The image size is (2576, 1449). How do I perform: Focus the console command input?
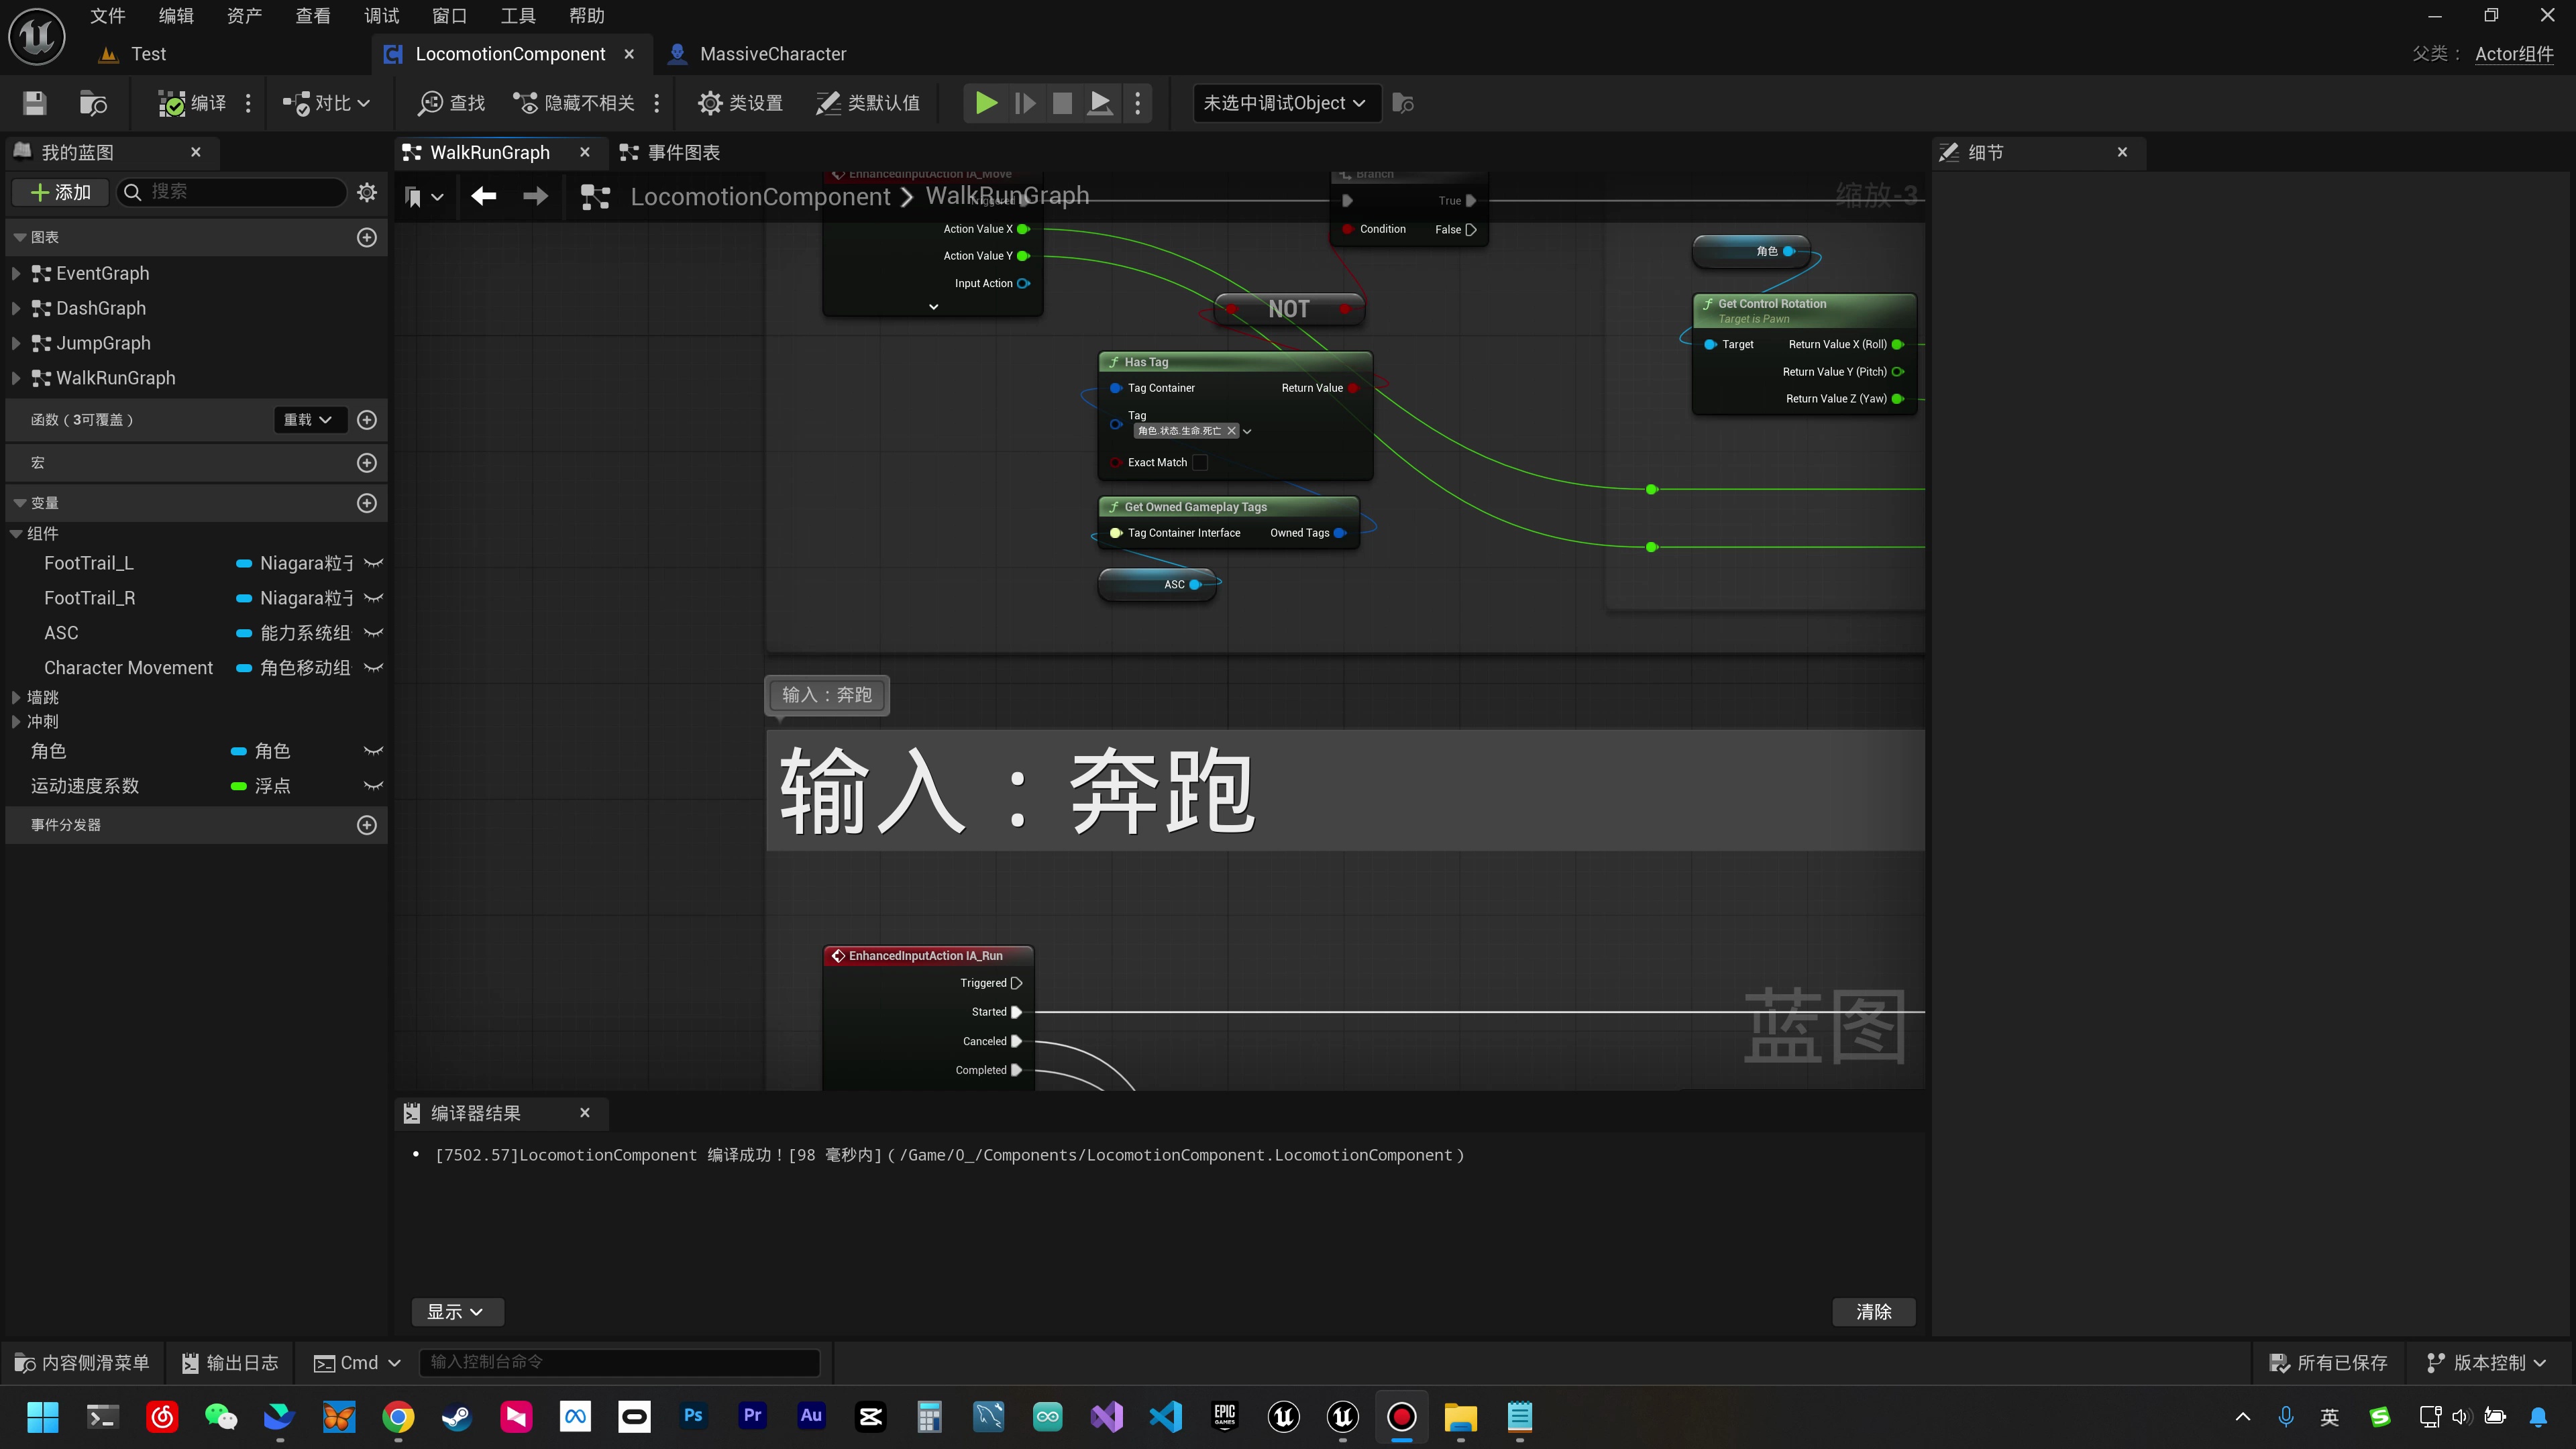[x=620, y=1363]
